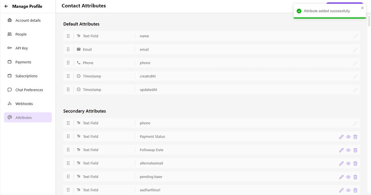
Task: Edit the Payment Status attribute
Action: pos(341,137)
